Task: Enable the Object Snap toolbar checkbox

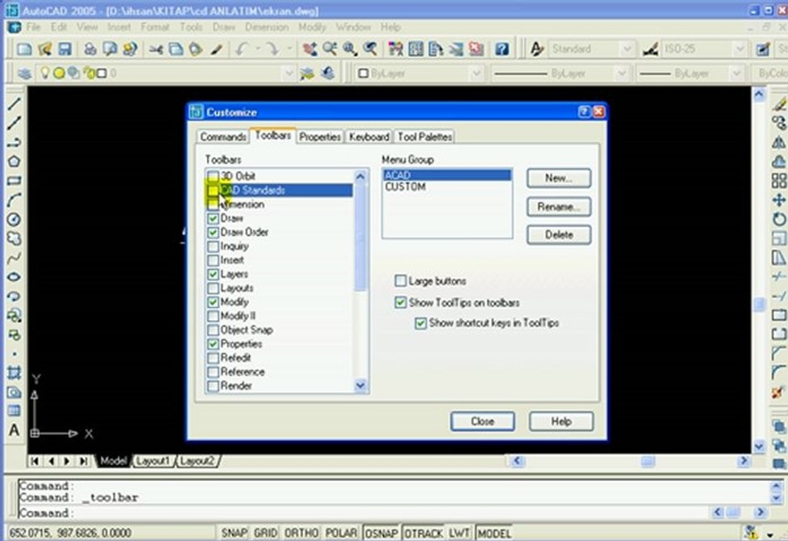Action: click(x=213, y=330)
